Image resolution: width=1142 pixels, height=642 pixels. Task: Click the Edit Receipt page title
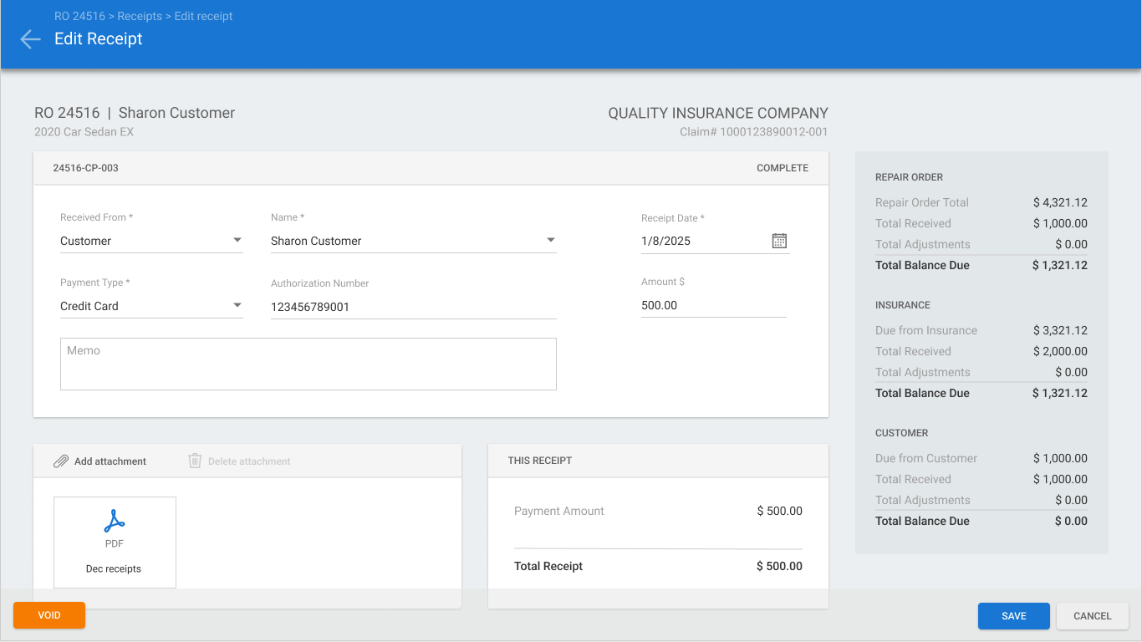click(99, 39)
